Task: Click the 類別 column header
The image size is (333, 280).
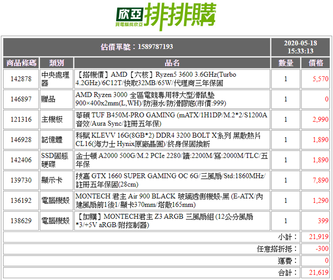Action: 56,63
